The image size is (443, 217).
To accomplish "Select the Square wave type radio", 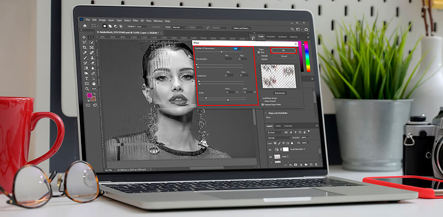I will click(259, 60).
